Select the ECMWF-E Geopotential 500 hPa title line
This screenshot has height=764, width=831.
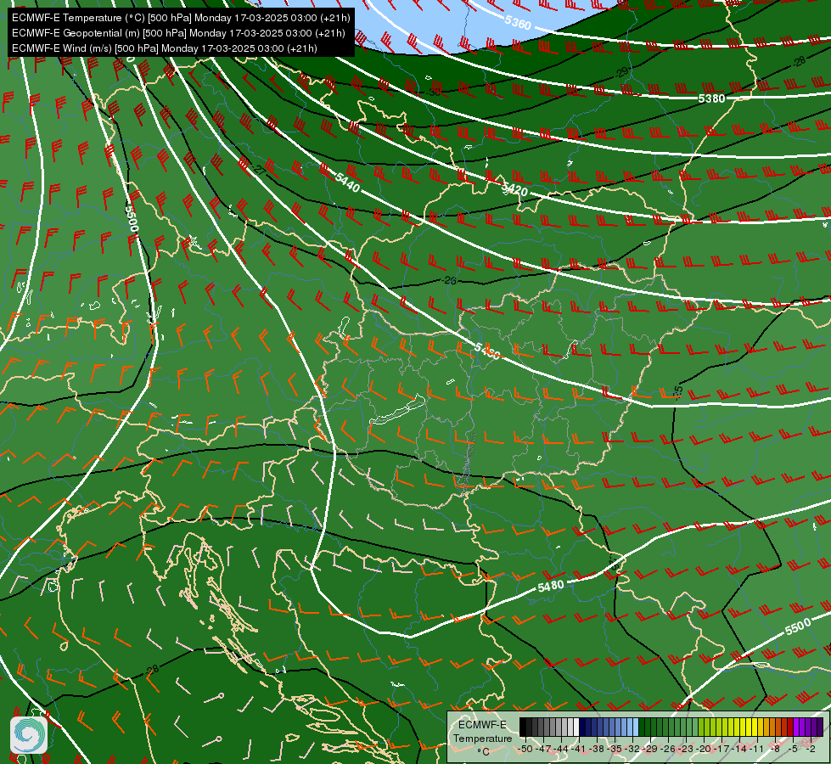[x=178, y=33]
